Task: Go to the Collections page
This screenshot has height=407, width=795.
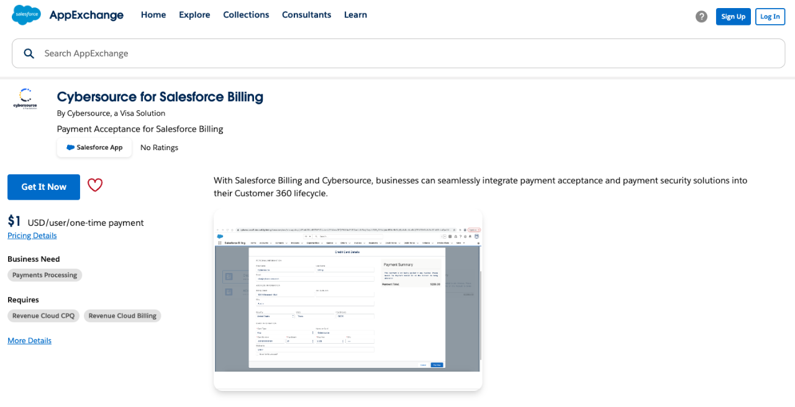Action: [246, 15]
